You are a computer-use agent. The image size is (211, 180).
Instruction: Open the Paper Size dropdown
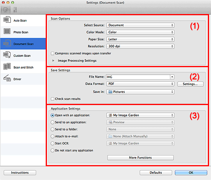click(140, 39)
